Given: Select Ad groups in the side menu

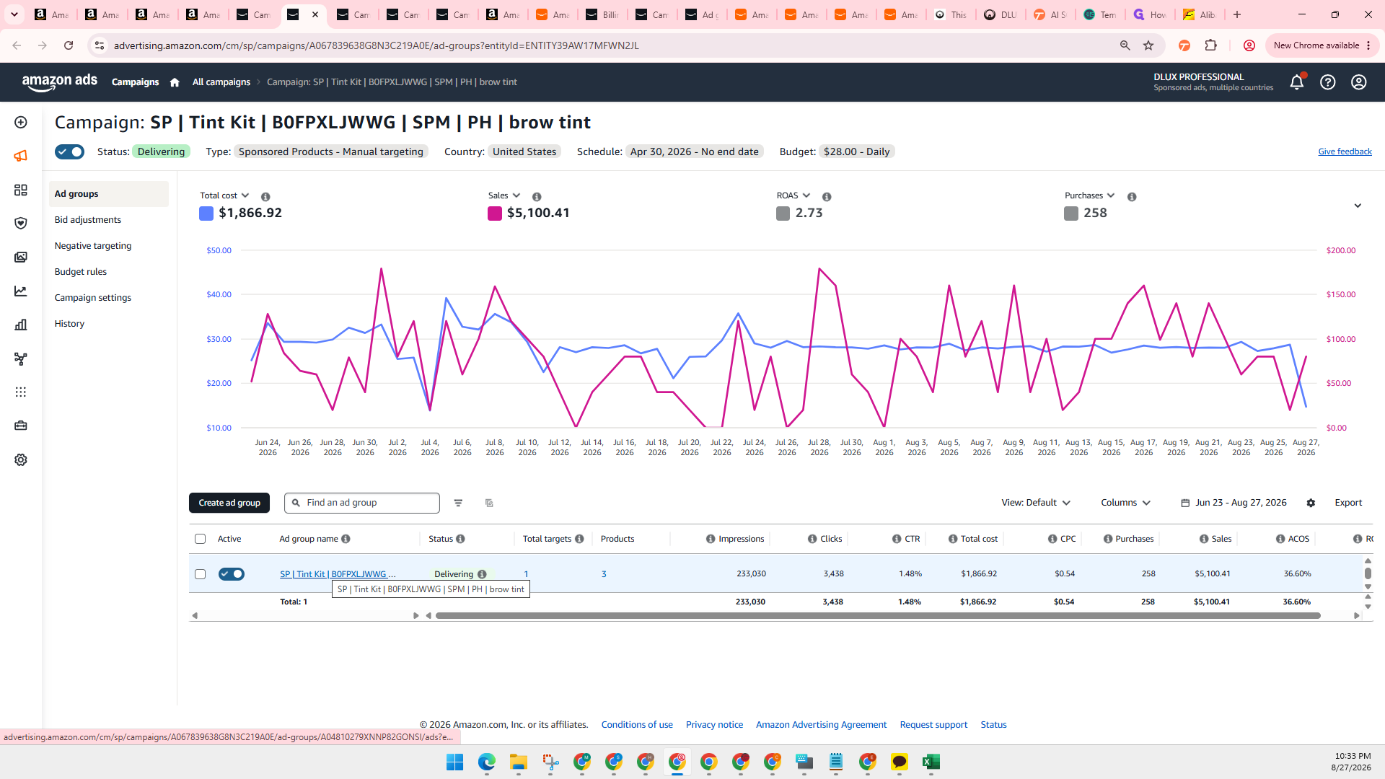Looking at the screenshot, I should point(109,194).
